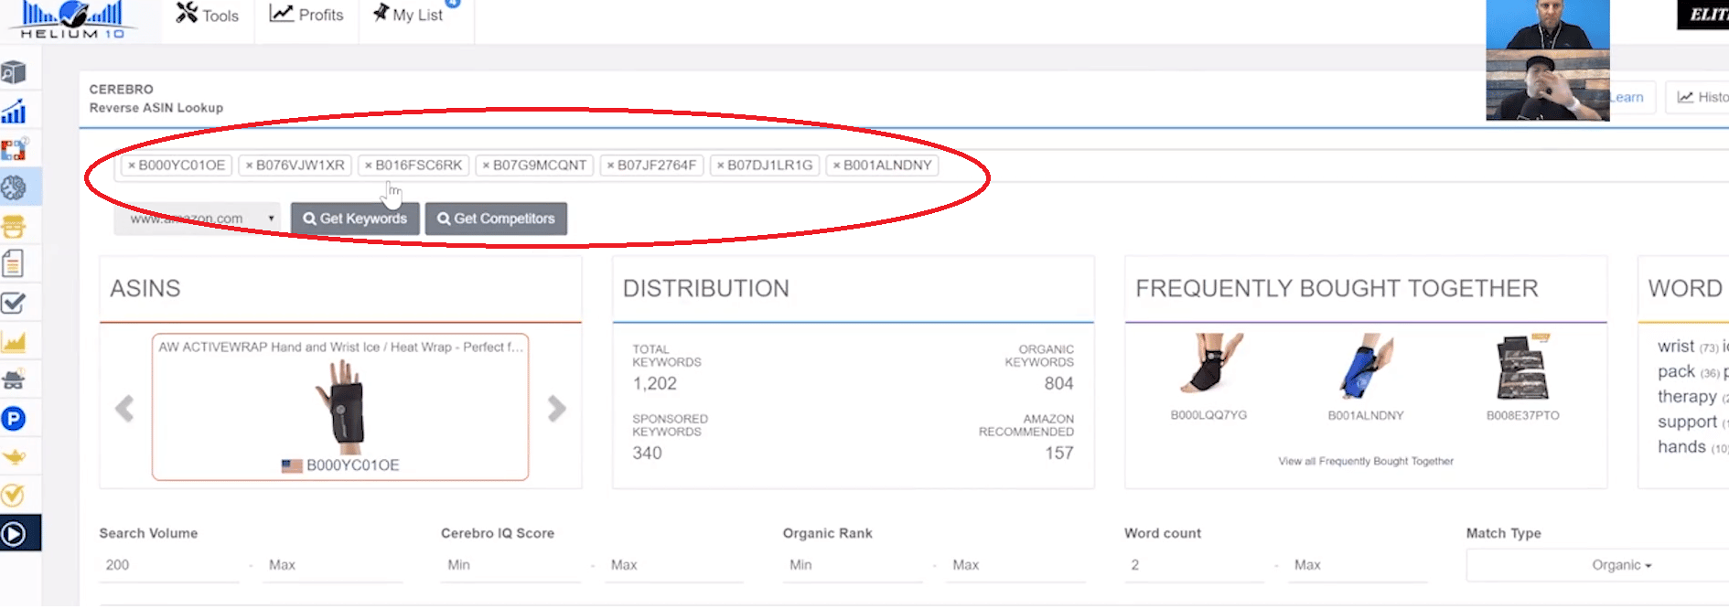The height and width of the screenshot is (609, 1729).
Task: Open the cube search tool in sidebar
Action: (14, 72)
